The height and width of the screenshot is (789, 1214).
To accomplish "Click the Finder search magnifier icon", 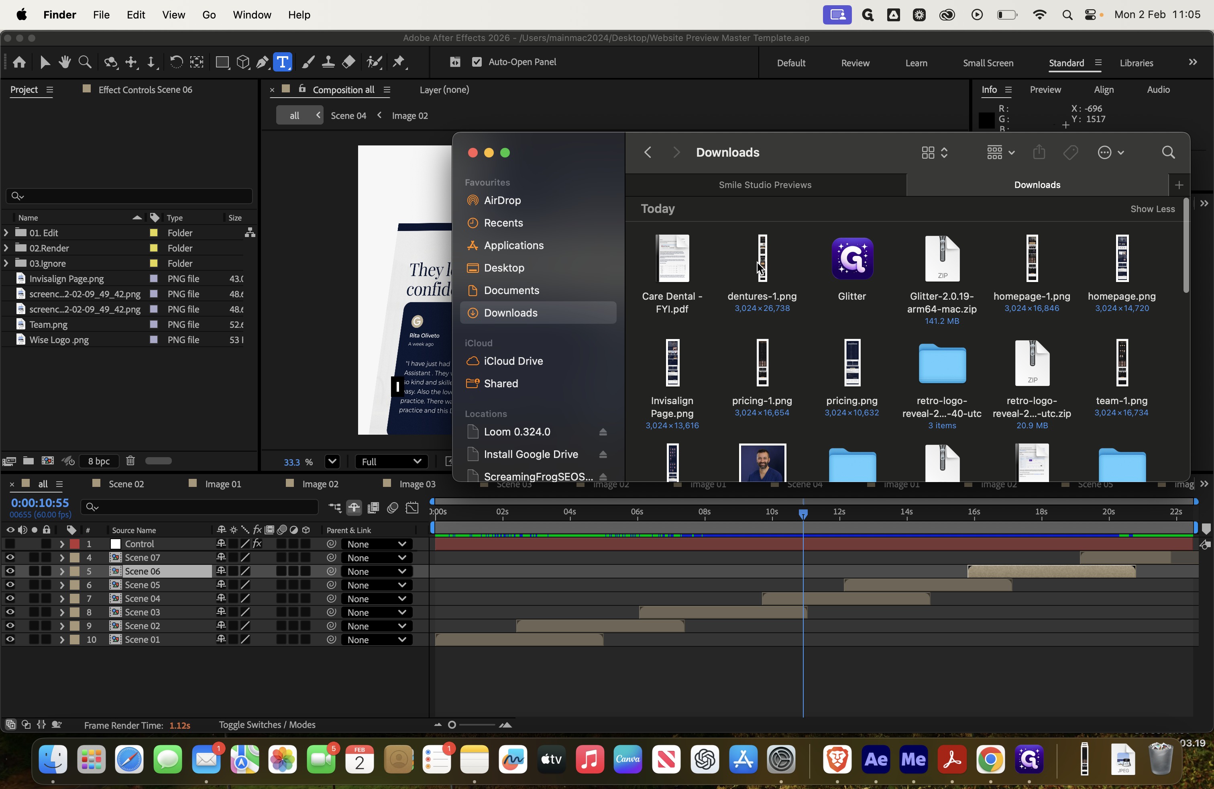I will (x=1168, y=153).
